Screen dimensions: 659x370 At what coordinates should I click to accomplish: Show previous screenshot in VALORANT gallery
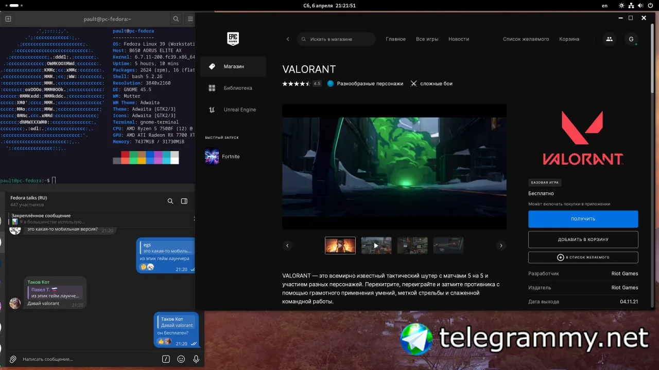click(288, 246)
